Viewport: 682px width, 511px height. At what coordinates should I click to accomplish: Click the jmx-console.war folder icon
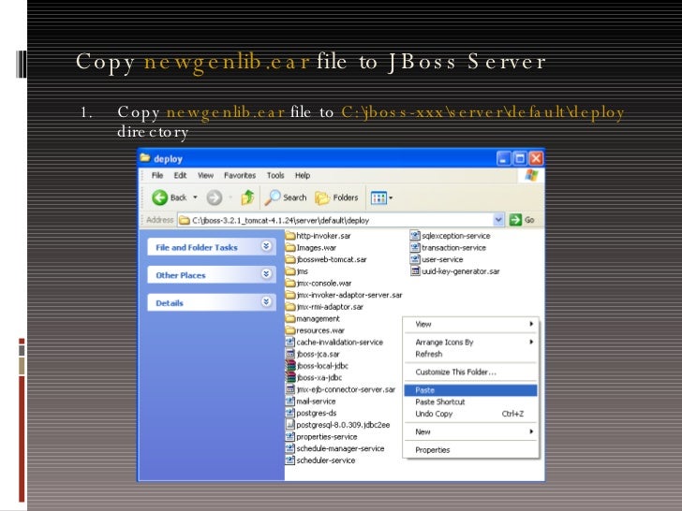[290, 283]
